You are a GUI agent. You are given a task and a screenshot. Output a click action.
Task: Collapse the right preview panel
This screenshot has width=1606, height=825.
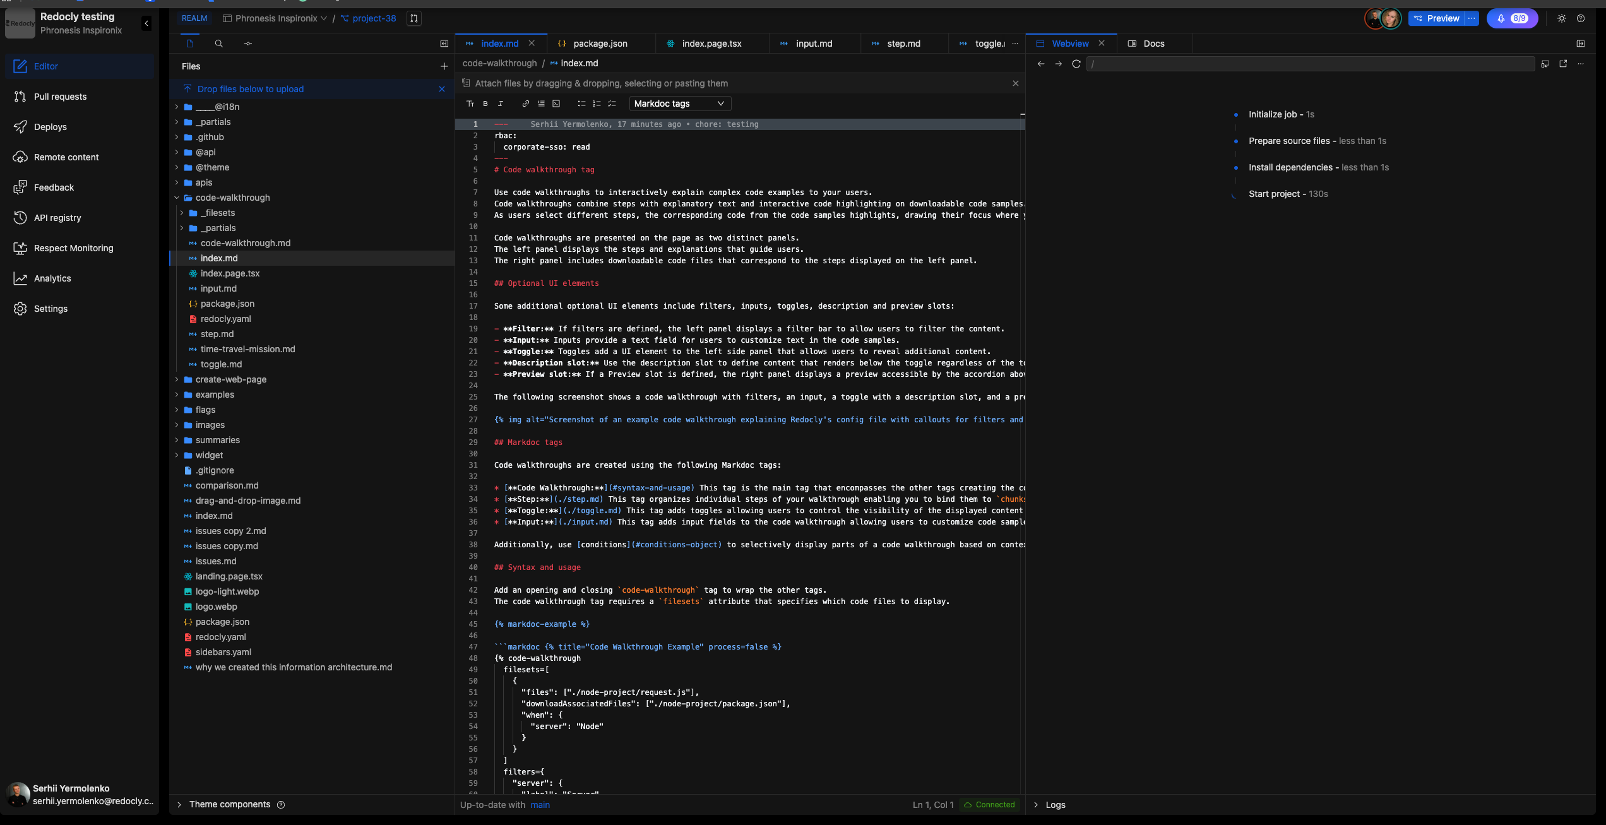click(1581, 44)
